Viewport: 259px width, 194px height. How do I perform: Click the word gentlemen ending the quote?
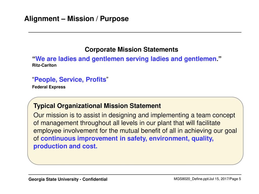200,59
